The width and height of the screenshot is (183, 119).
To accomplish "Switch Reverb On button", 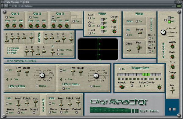I will point(169,18).
